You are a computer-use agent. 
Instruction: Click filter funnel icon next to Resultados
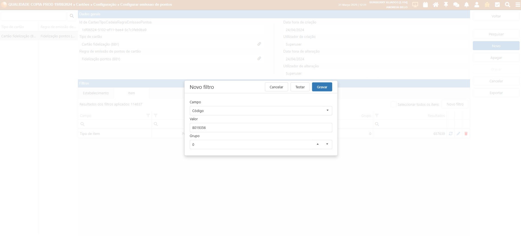point(377,116)
